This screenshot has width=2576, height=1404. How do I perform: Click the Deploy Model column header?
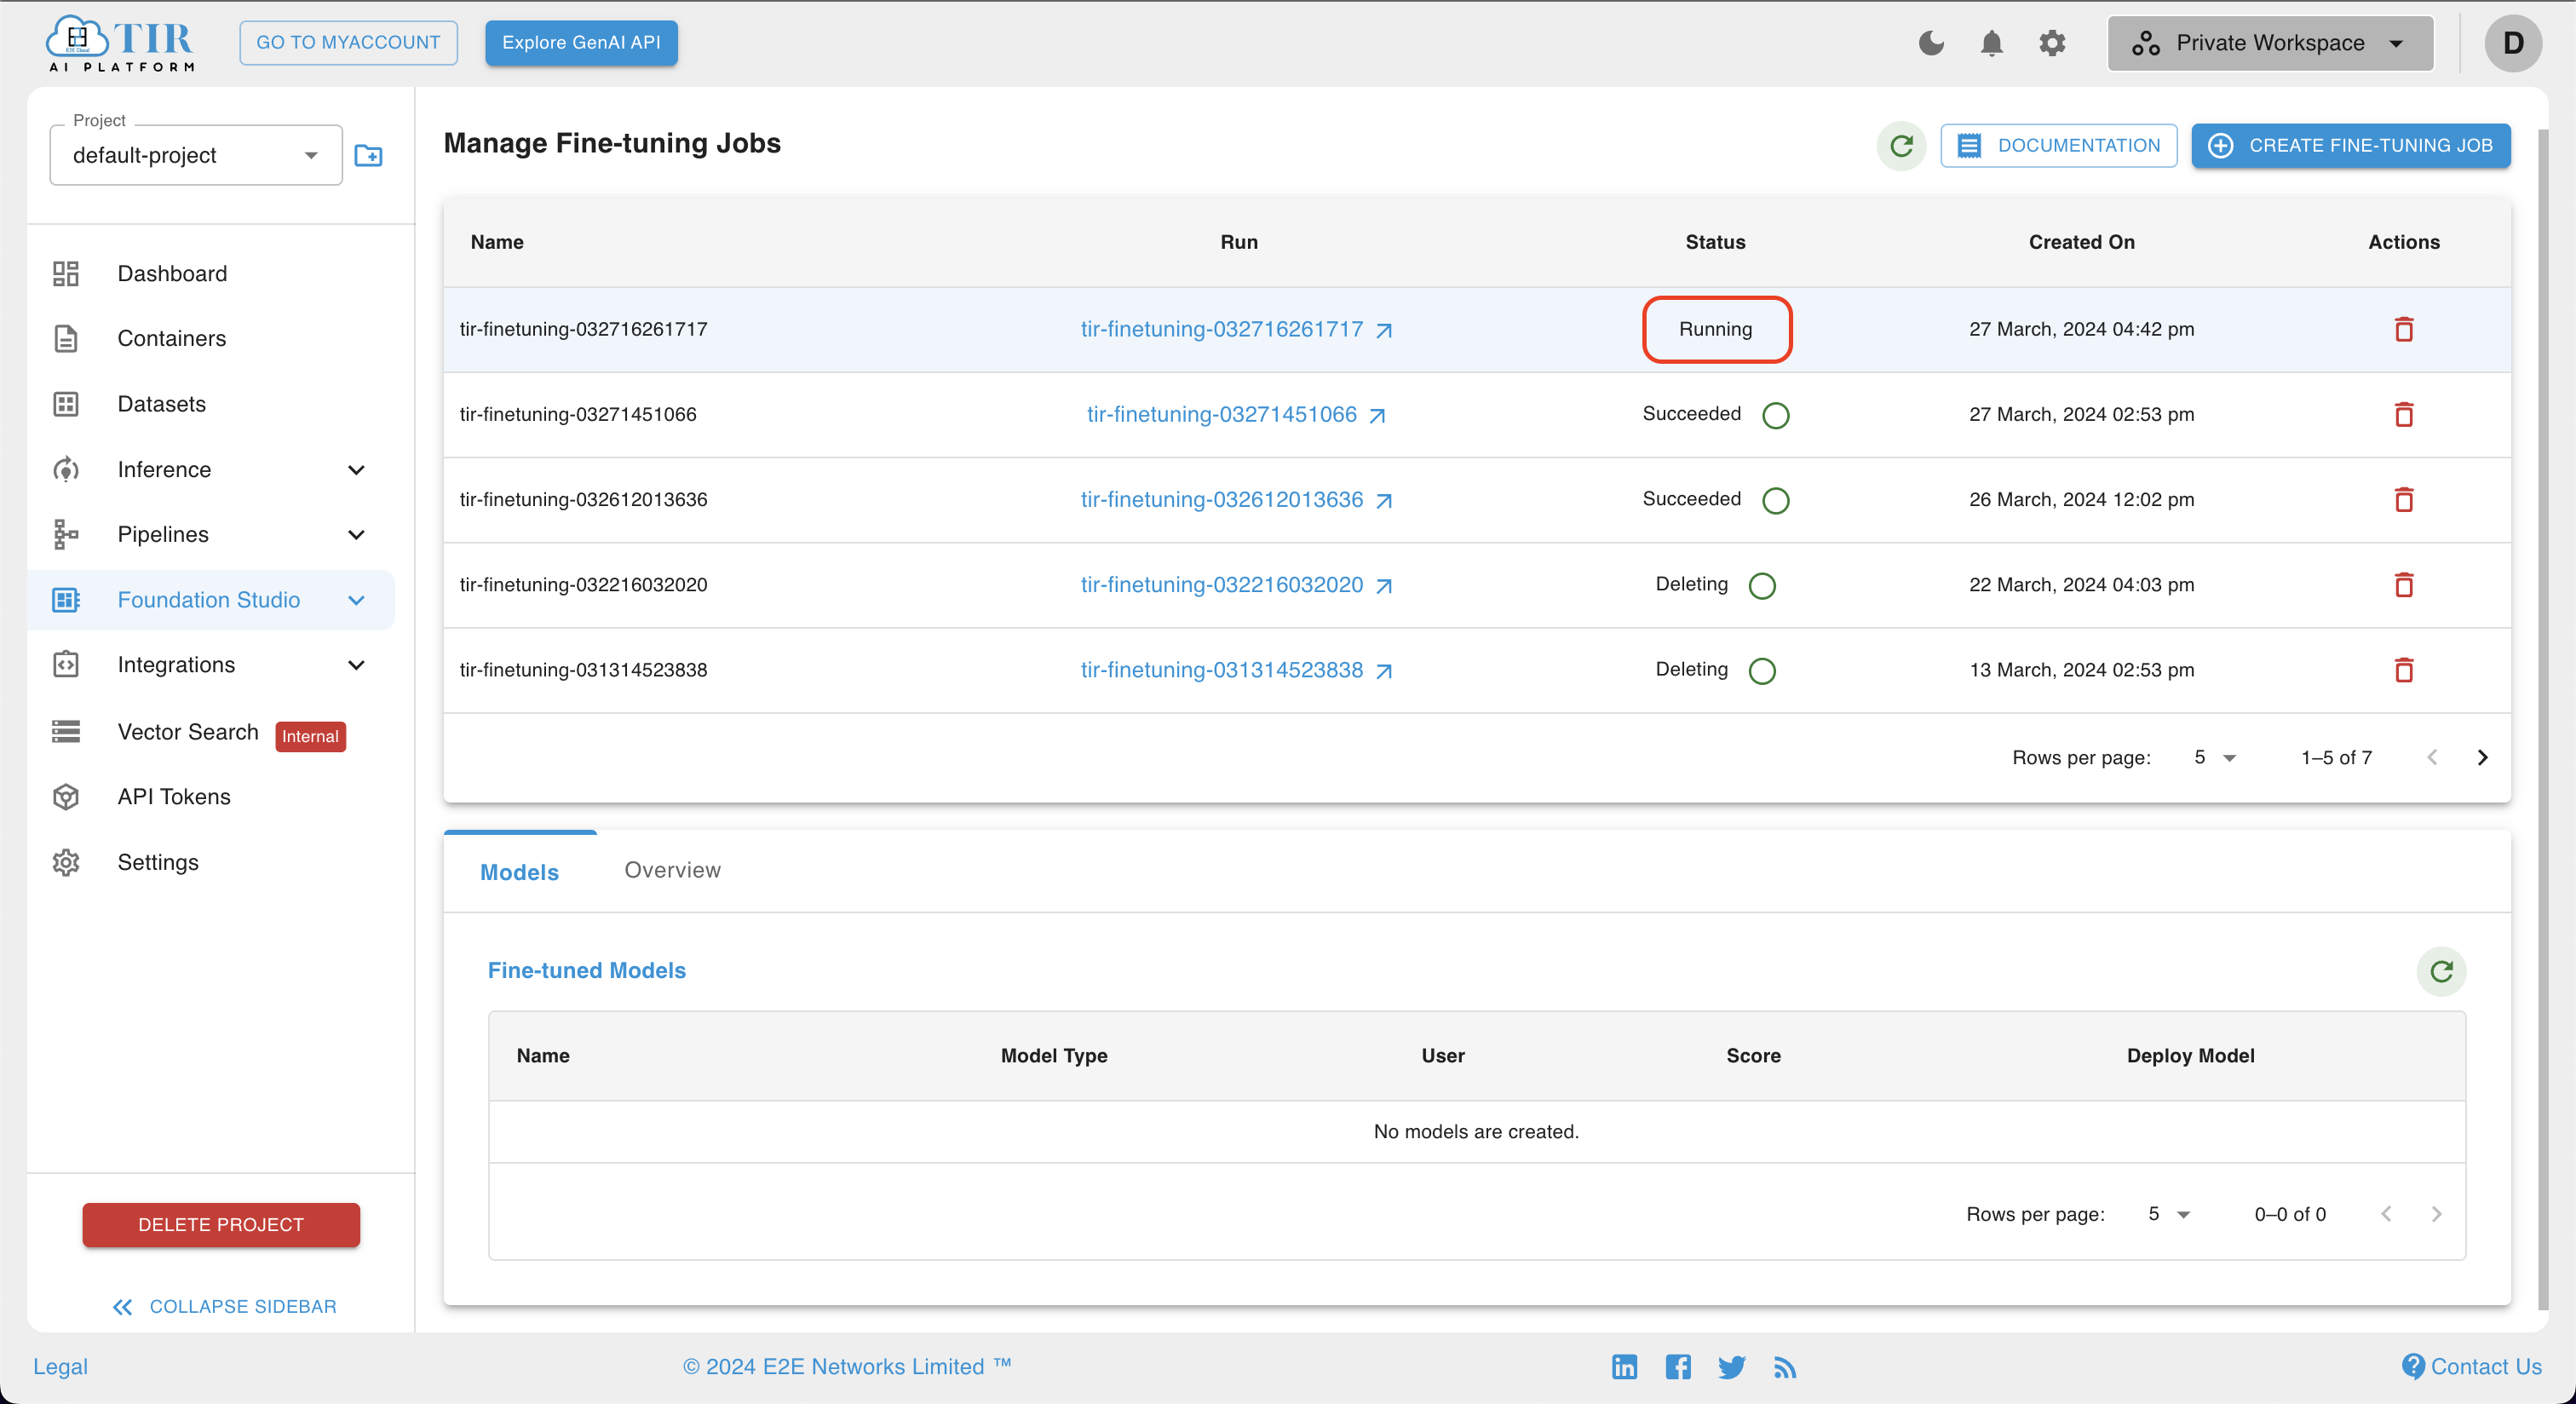click(2190, 1056)
